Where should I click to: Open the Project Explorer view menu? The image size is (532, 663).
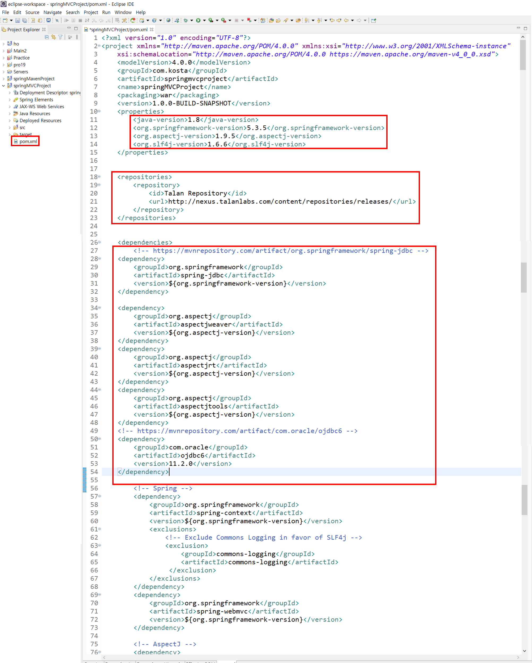[77, 37]
